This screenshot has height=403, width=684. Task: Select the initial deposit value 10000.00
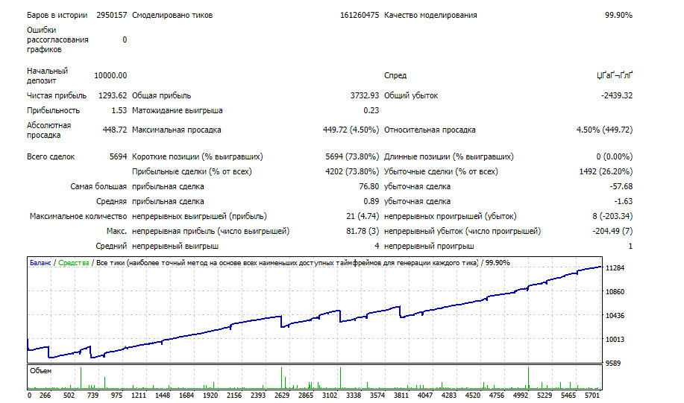110,75
